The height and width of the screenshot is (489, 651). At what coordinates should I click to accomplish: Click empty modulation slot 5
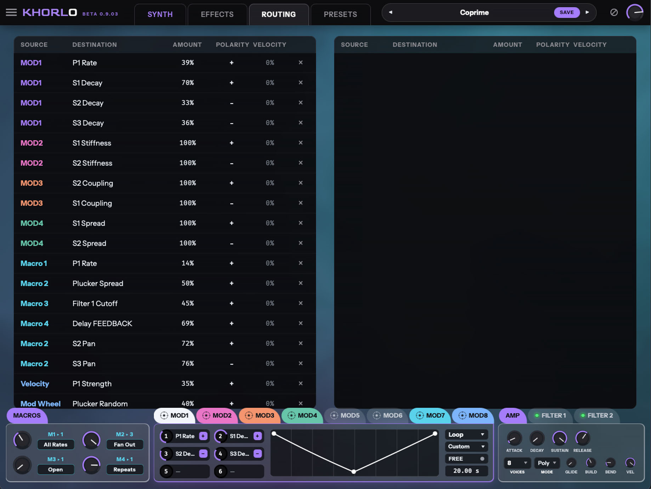coord(185,471)
